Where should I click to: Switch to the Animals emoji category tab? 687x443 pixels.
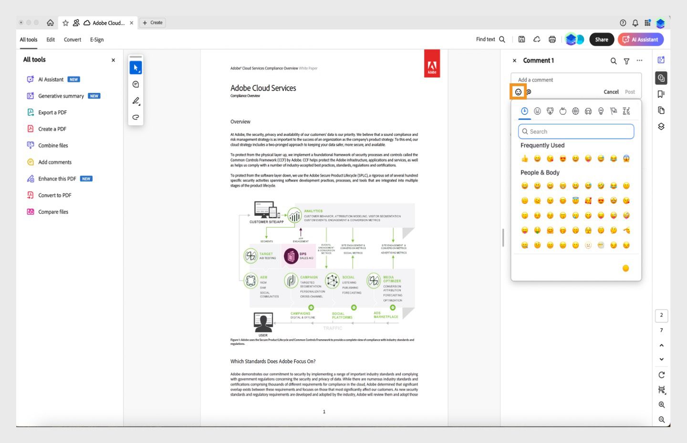click(x=550, y=111)
